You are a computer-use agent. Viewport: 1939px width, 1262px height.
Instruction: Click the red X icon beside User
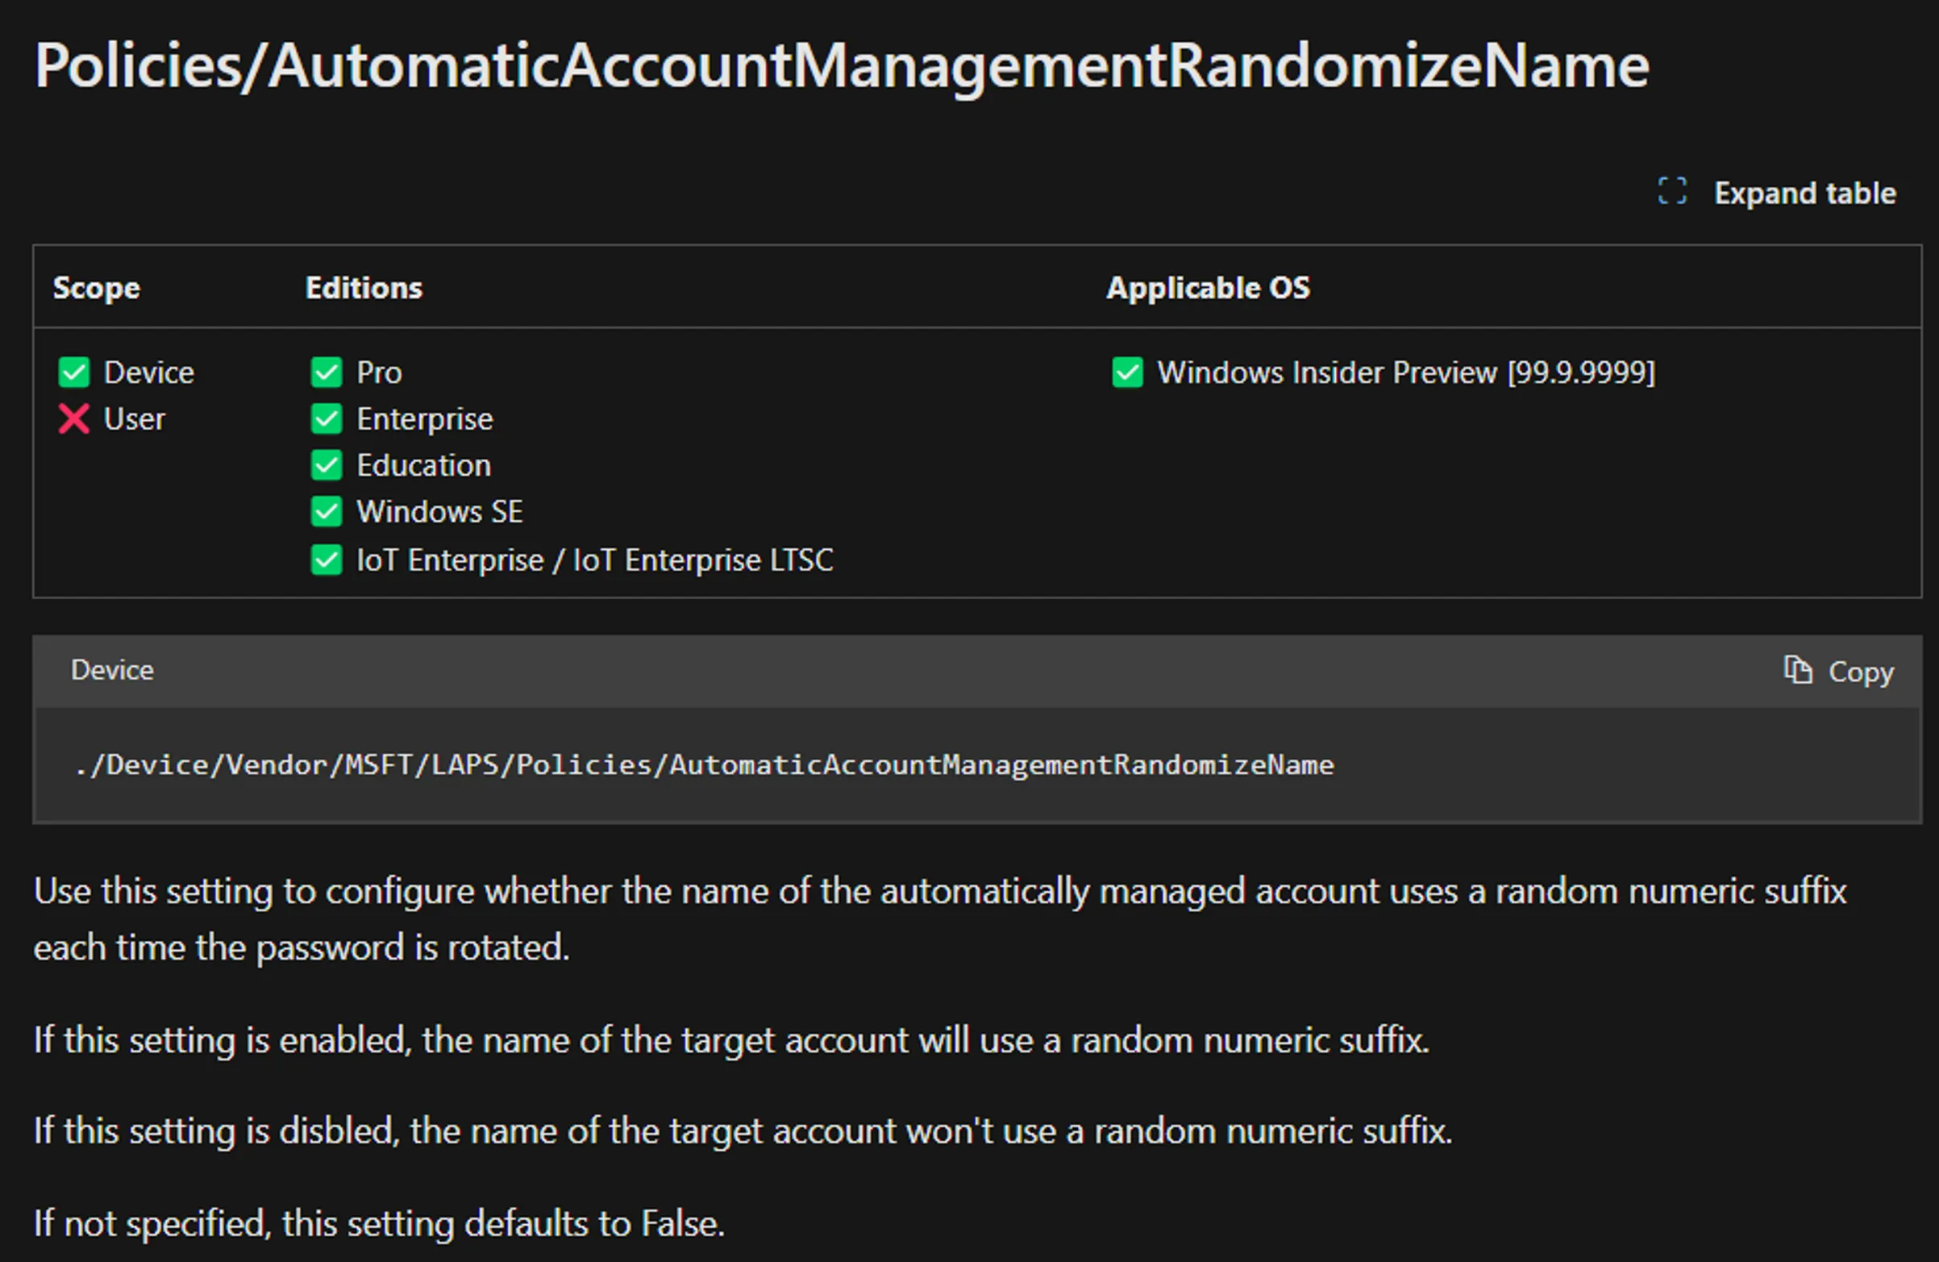click(74, 419)
